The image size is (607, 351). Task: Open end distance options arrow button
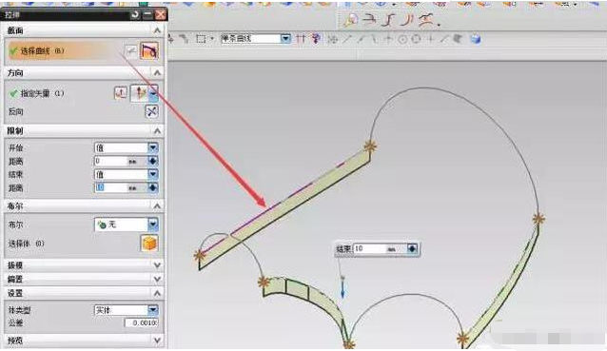click(153, 188)
